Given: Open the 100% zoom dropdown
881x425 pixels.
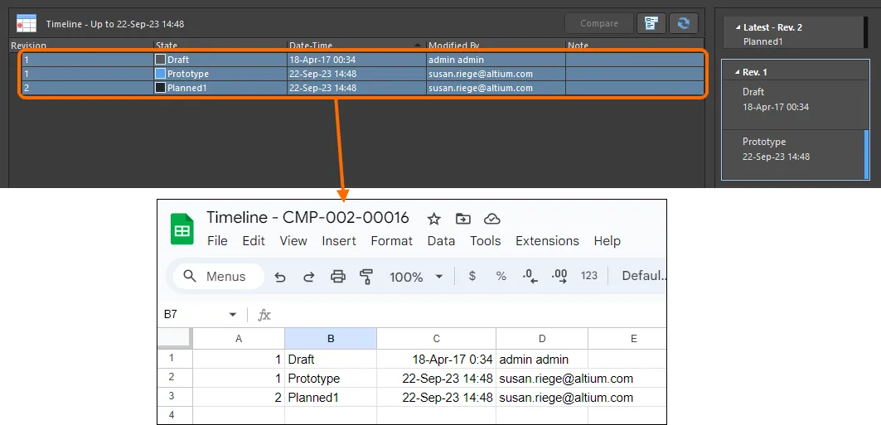Looking at the screenshot, I should point(416,277).
